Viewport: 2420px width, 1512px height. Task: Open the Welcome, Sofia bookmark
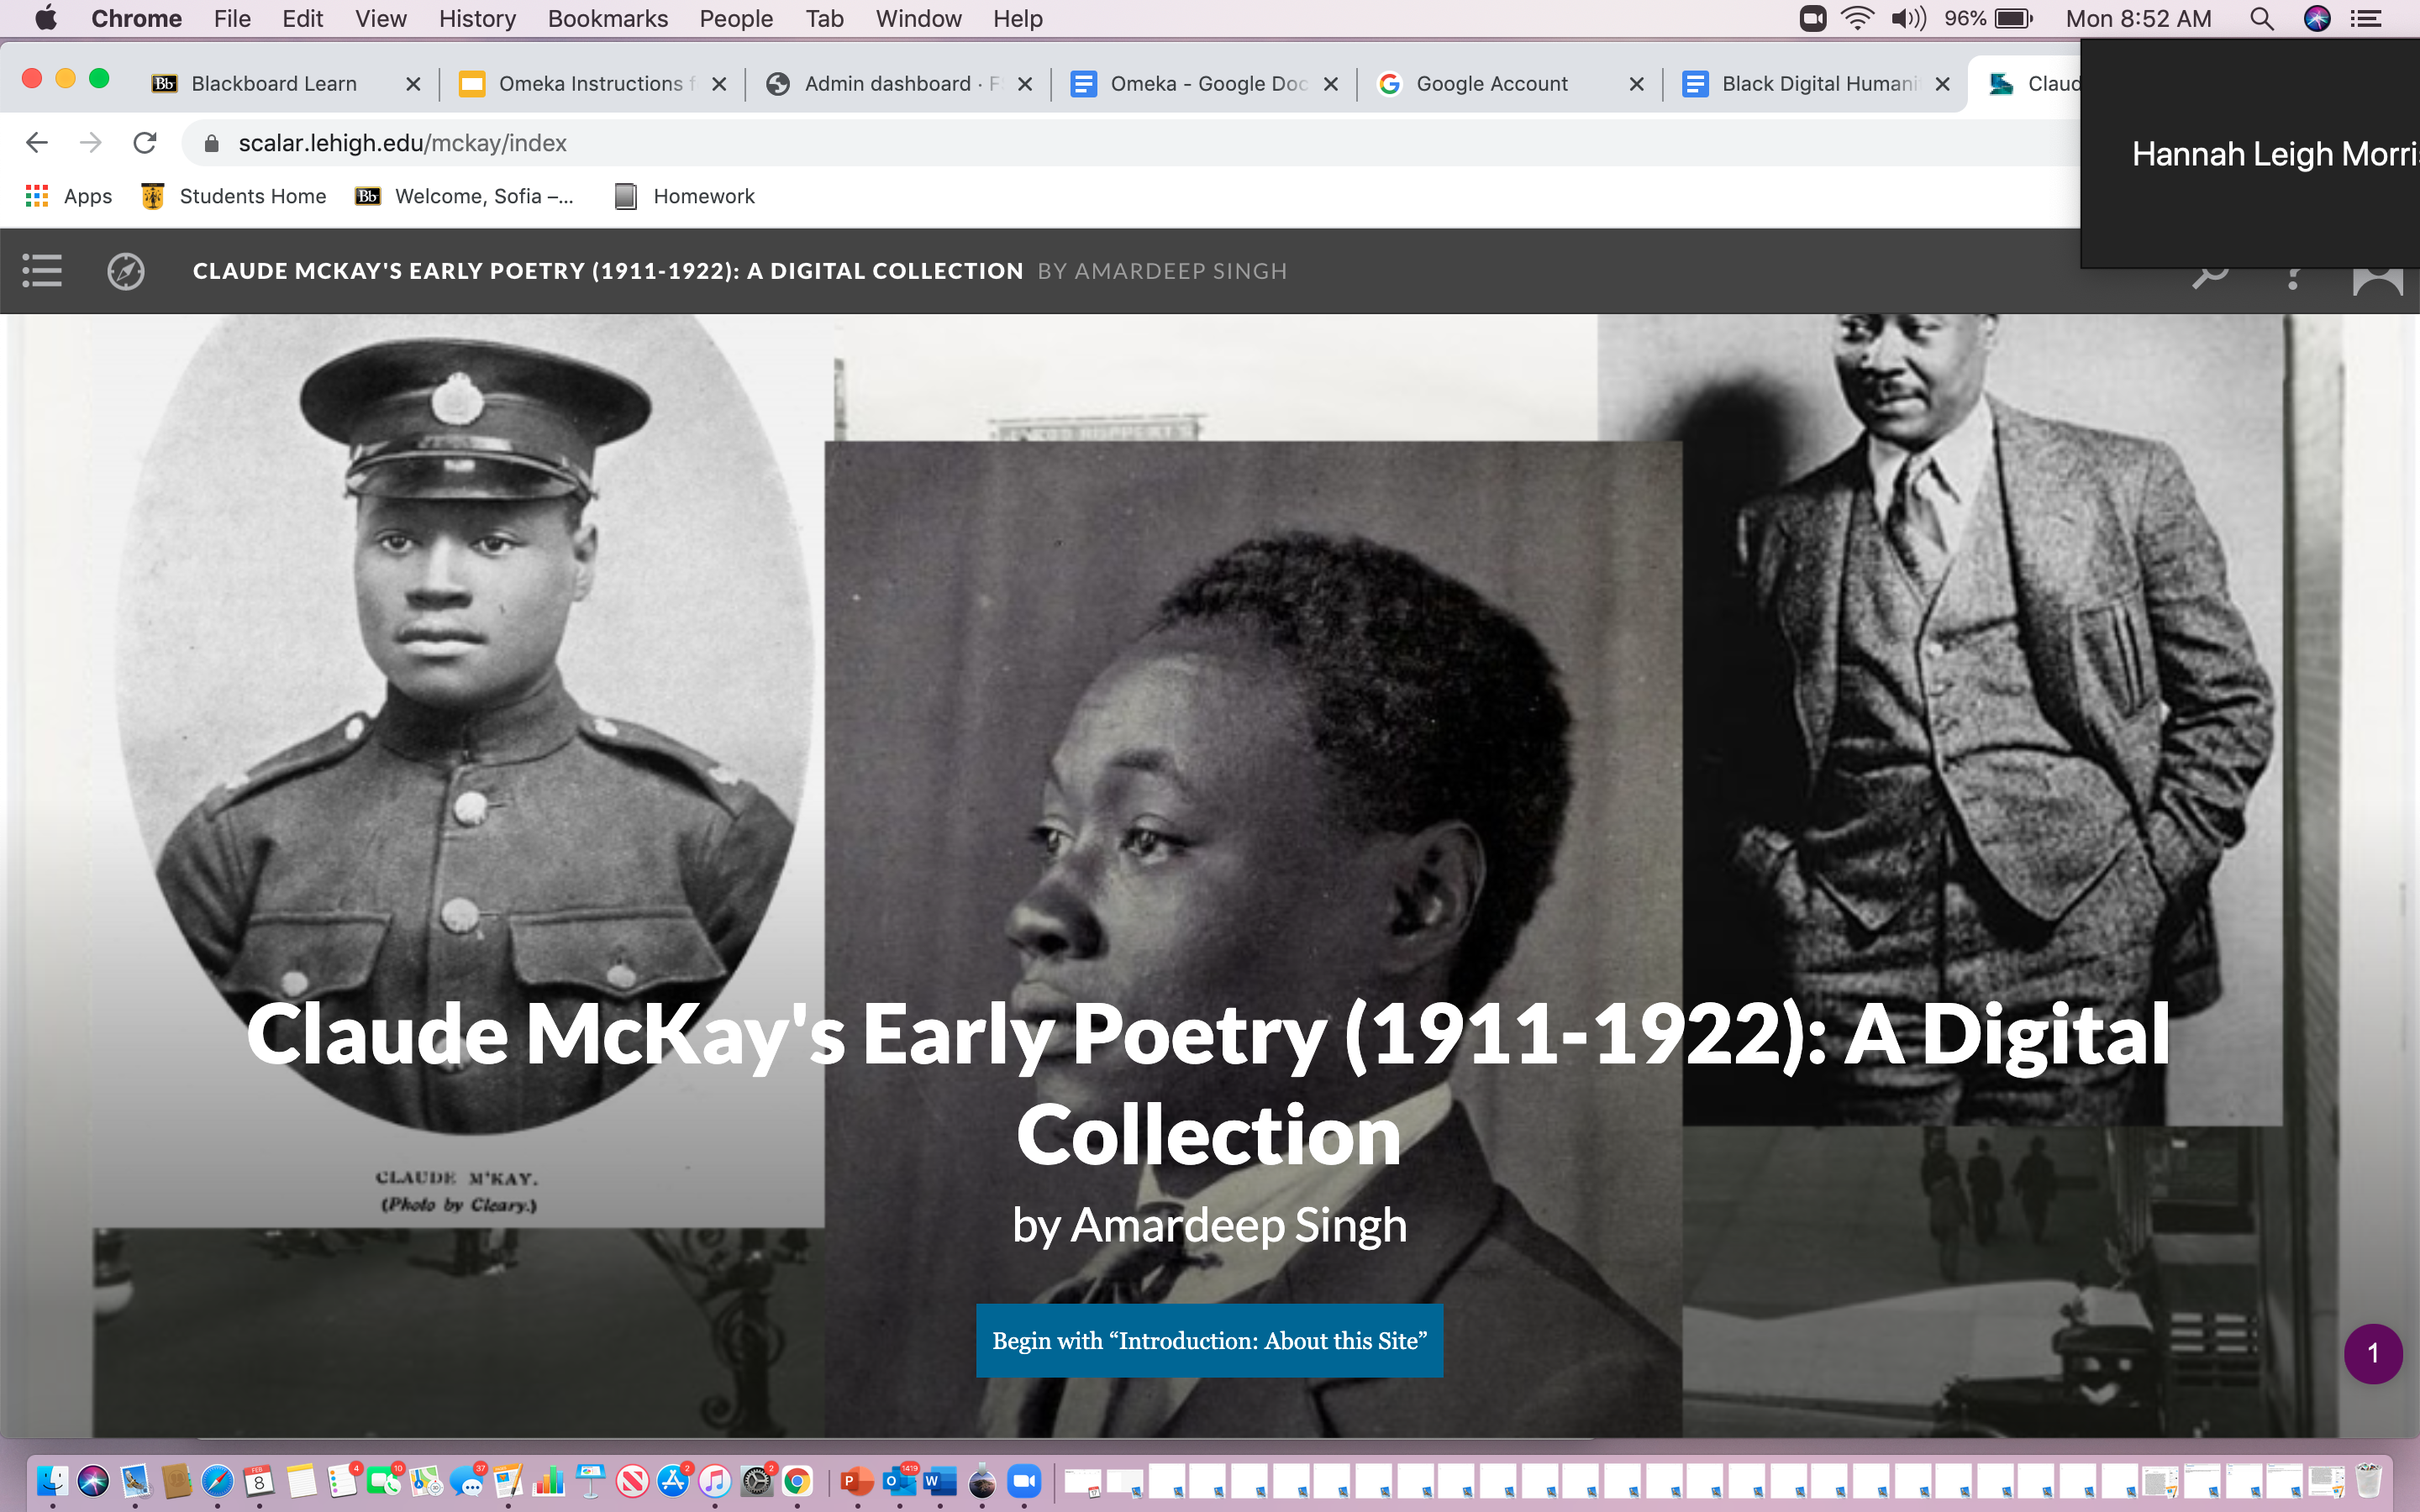465,196
